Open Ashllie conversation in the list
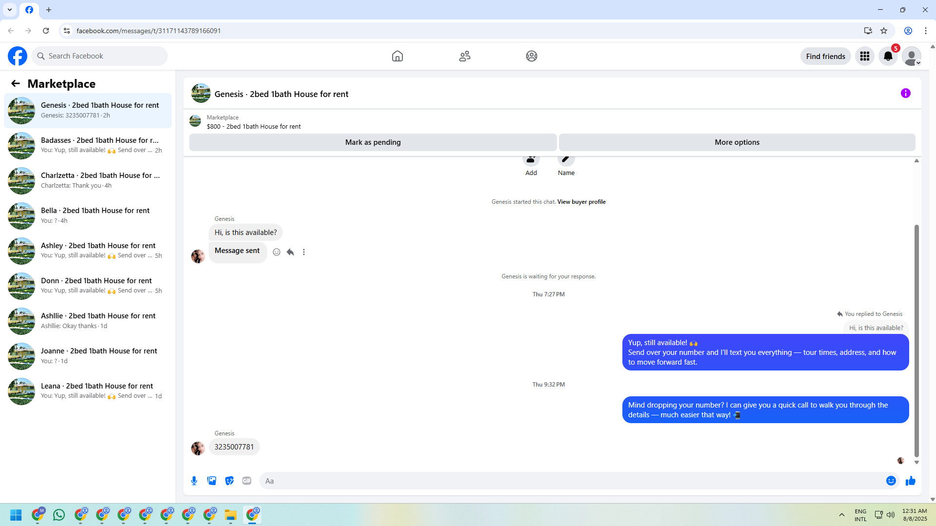 (88, 321)
